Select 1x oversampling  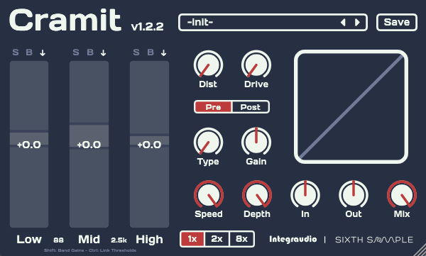pyautogui.click(x=192, y=239)
